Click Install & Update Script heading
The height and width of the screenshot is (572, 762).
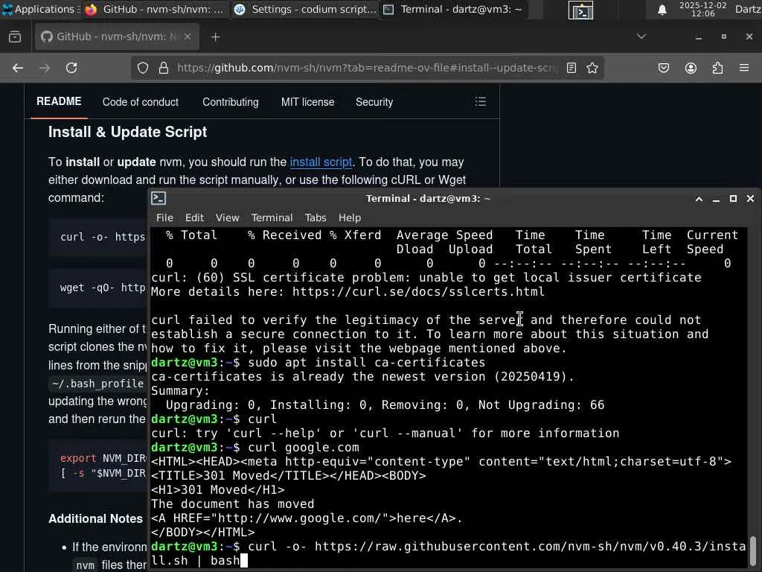tap(127, 132)
